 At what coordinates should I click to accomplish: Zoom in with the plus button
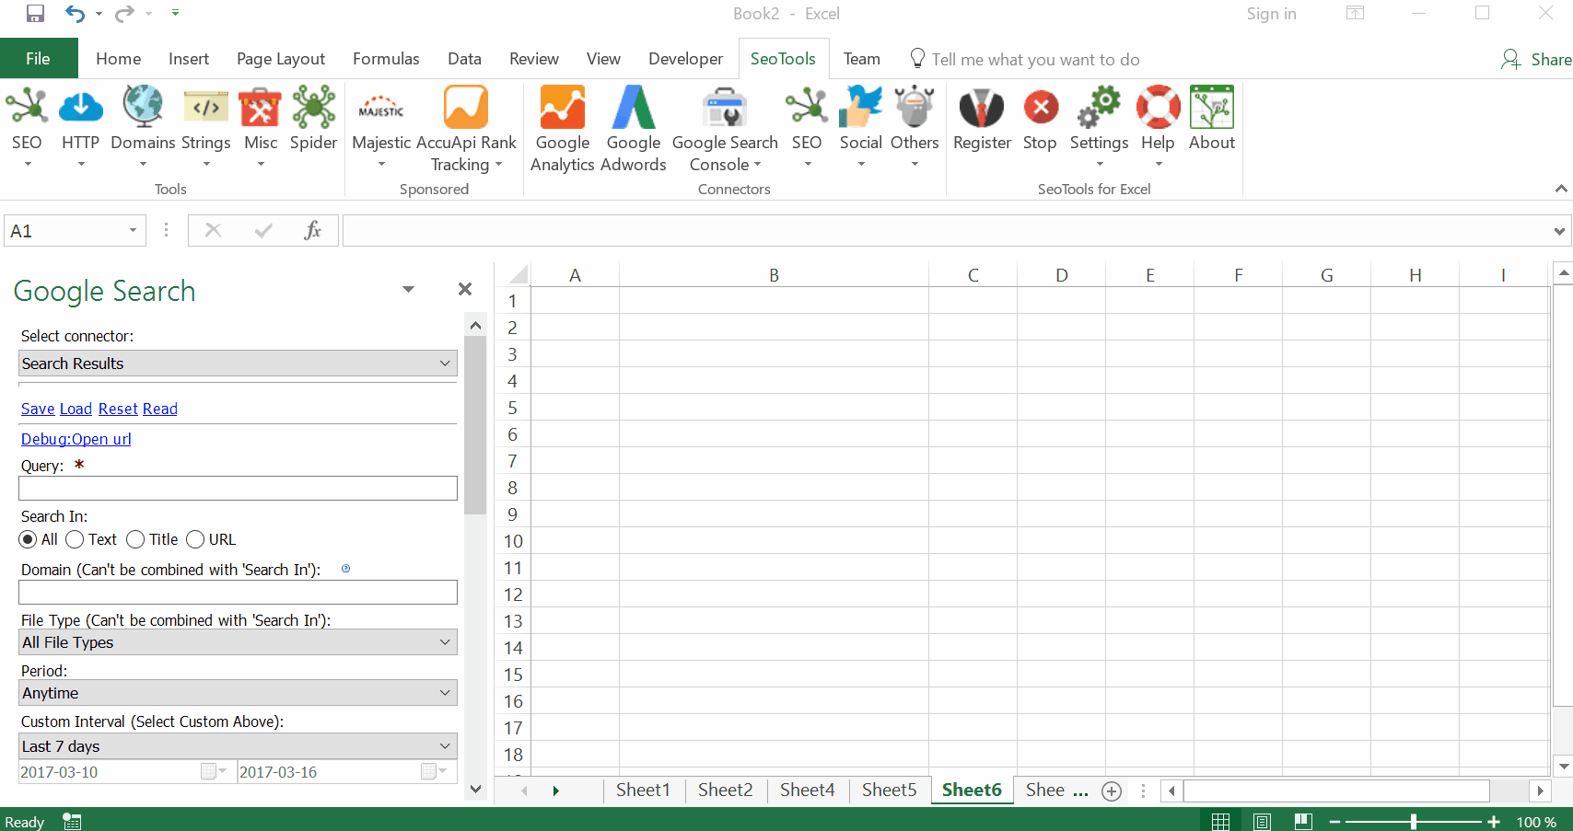(x=1493, y=821)
